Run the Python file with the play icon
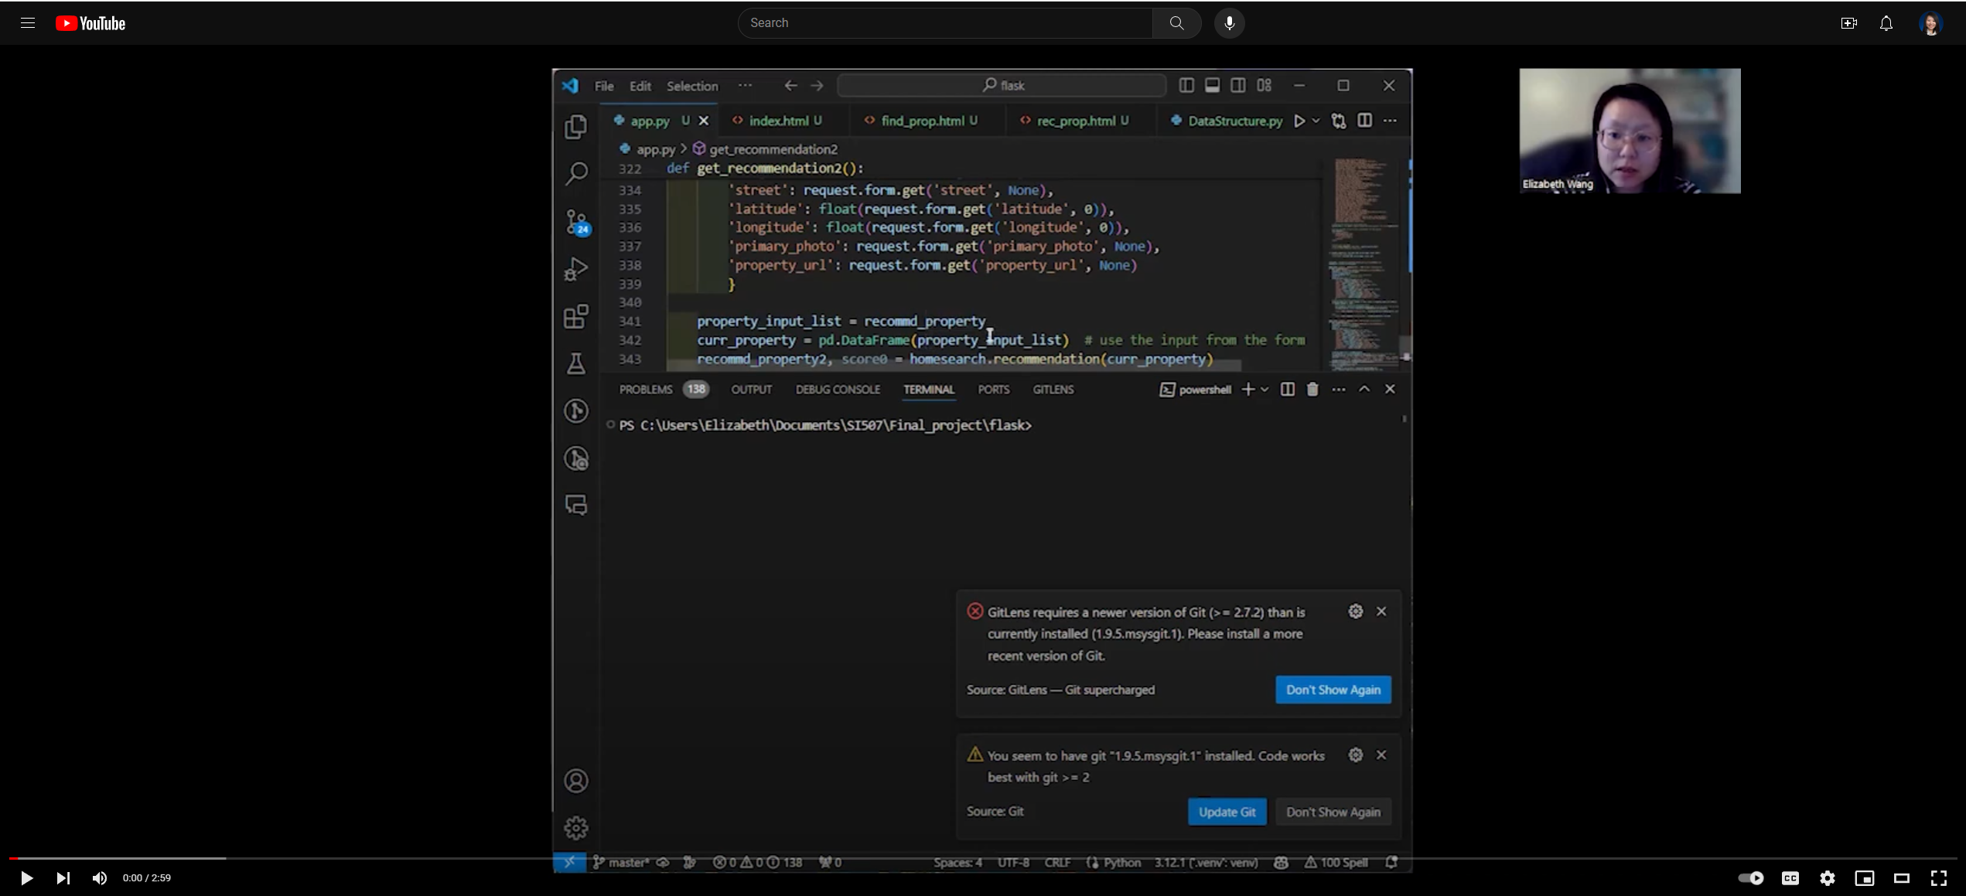This screenshot has width=1966, height=896. tap(1299, 121)
